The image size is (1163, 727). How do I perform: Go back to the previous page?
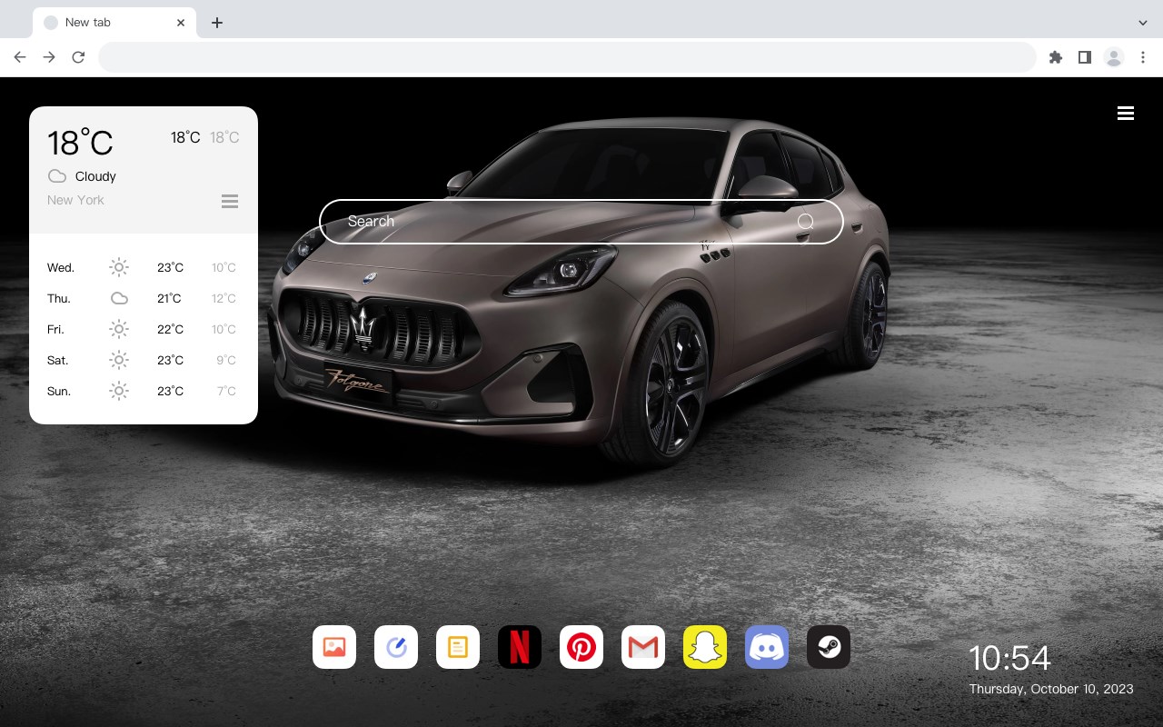click(20, 57)
